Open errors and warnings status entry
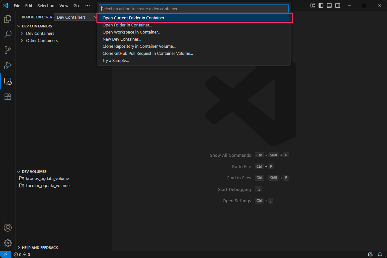 22,254
